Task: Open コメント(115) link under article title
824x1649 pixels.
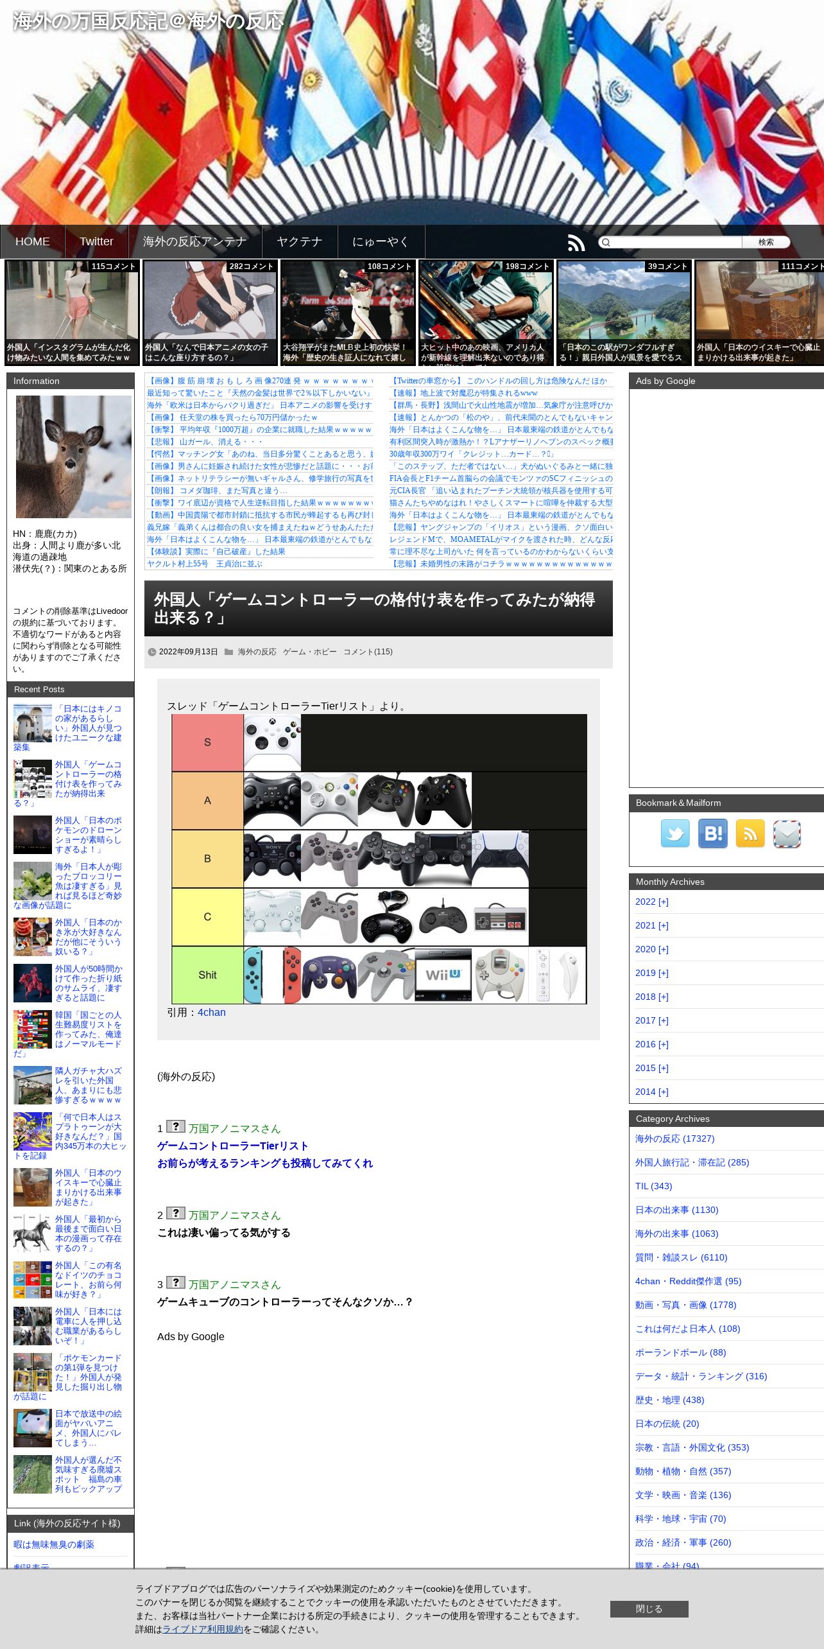Action: pyautogui.click(x=368, y=652)
